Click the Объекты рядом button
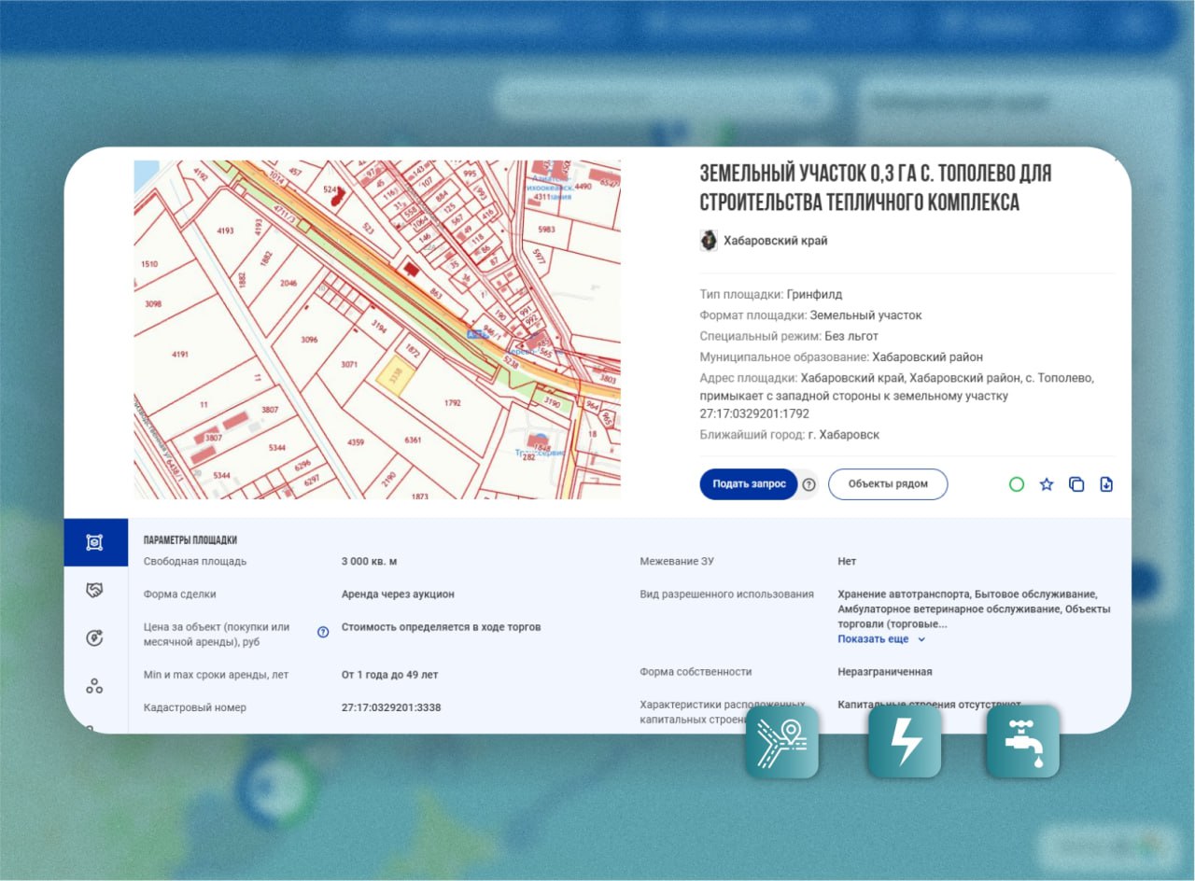 (888, 484)
